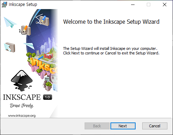Click the pencil tool block icon
The height and width of the screenshot is (135, 173).
[x=25, y=30]
